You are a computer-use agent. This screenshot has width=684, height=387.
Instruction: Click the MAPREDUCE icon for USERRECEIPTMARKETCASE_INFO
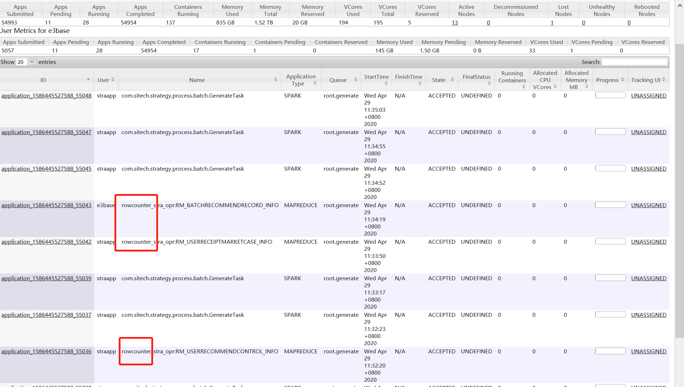tap(300, 241)
